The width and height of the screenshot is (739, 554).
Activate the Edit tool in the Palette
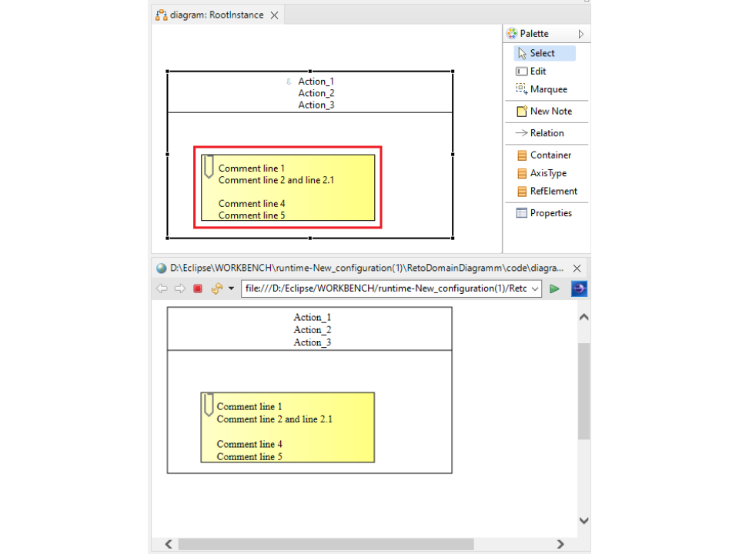[537, 71]
